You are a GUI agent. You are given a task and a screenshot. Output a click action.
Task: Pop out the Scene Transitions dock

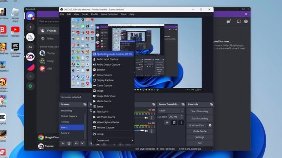pos(183,104)
